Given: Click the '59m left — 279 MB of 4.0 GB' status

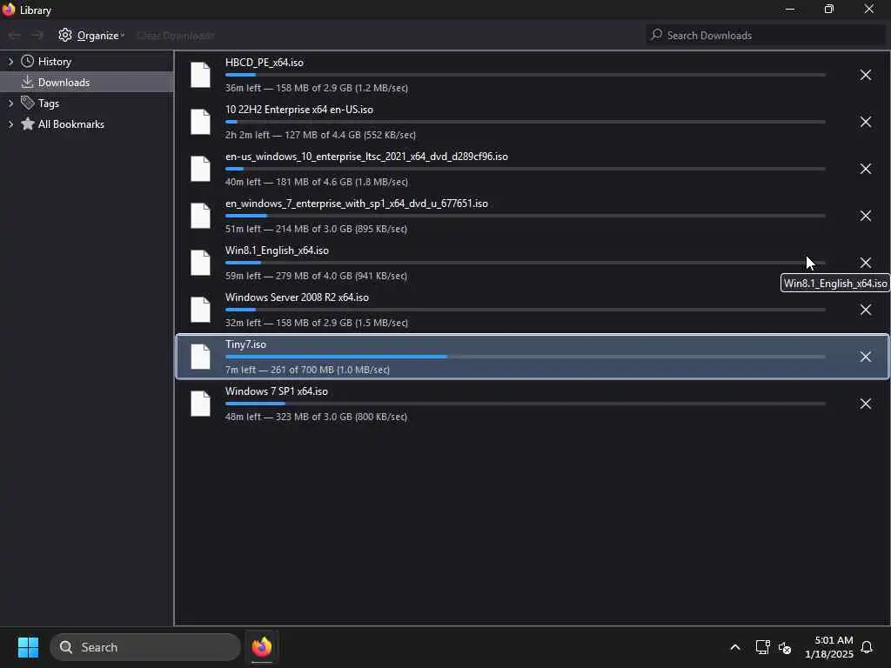Looking at the screenshot, I should coord(316,276).
